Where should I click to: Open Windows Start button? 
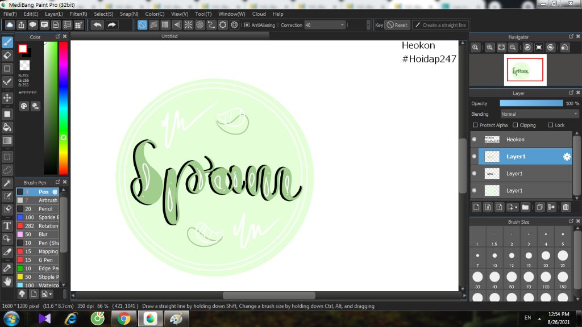11,319
